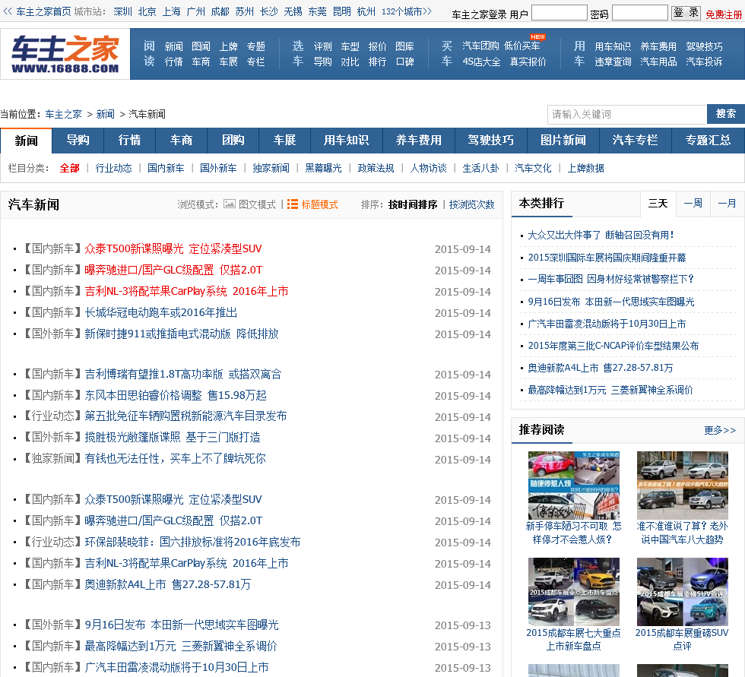Switch to 图文模式 browse mode icon
745x677 pixels.
point(230,204)
